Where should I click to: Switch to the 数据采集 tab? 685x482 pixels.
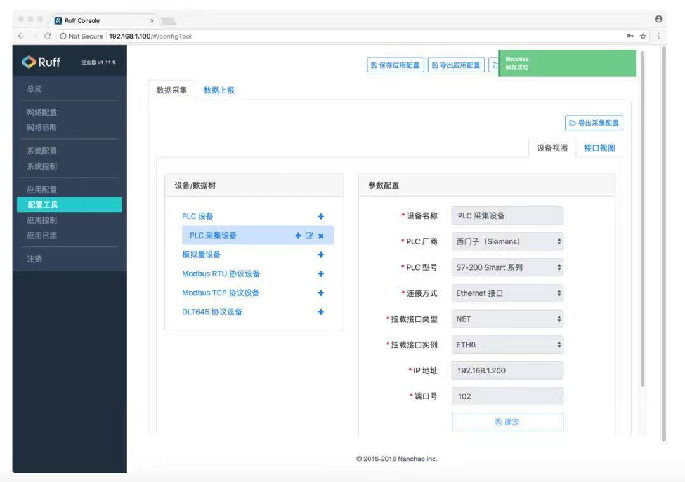coord(172,90)
